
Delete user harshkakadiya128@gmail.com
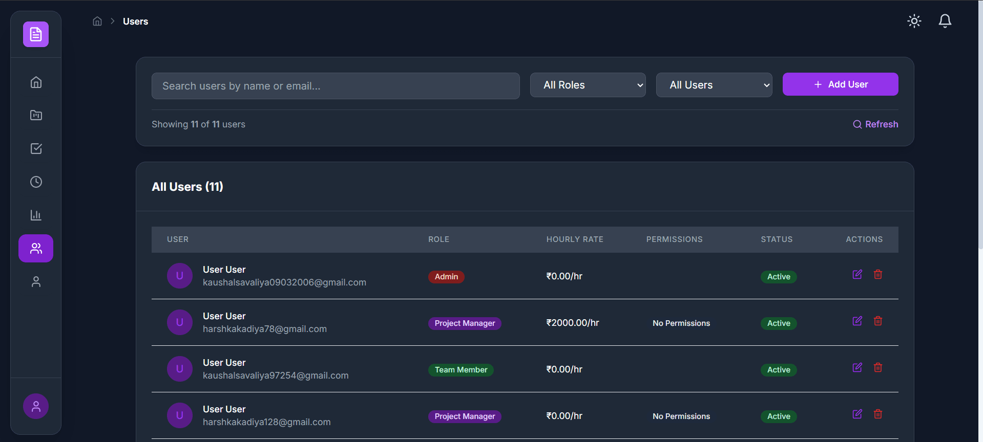pyautogui.click(x=878, y=414)
